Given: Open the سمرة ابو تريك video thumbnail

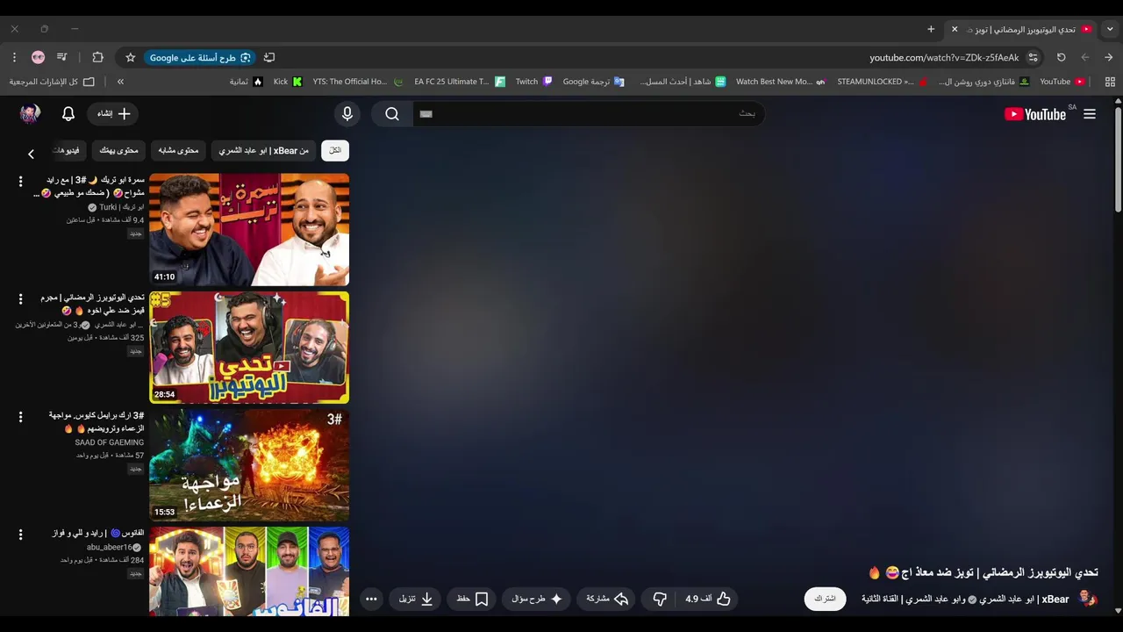Looking at the screenshot, I should pos(249,229).
